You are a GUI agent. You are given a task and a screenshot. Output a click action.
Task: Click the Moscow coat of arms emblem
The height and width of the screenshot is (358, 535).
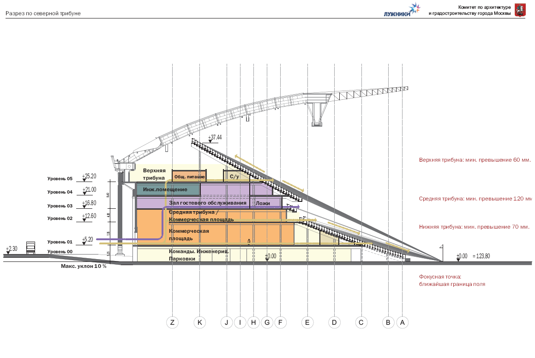[x=520, y=10]
